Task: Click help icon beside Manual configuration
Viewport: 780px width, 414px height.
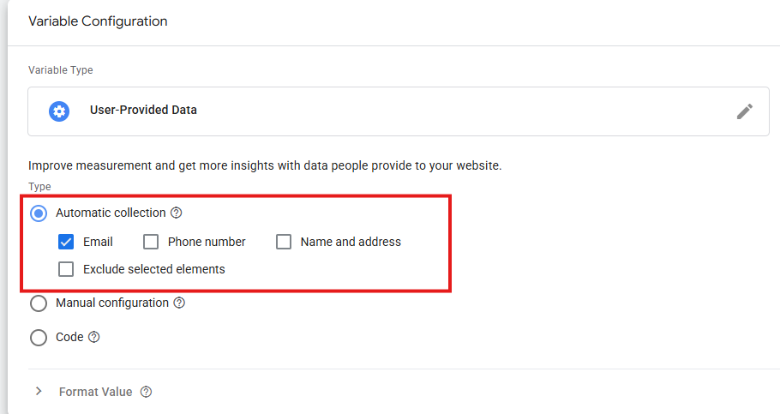Action: (179, 303)
